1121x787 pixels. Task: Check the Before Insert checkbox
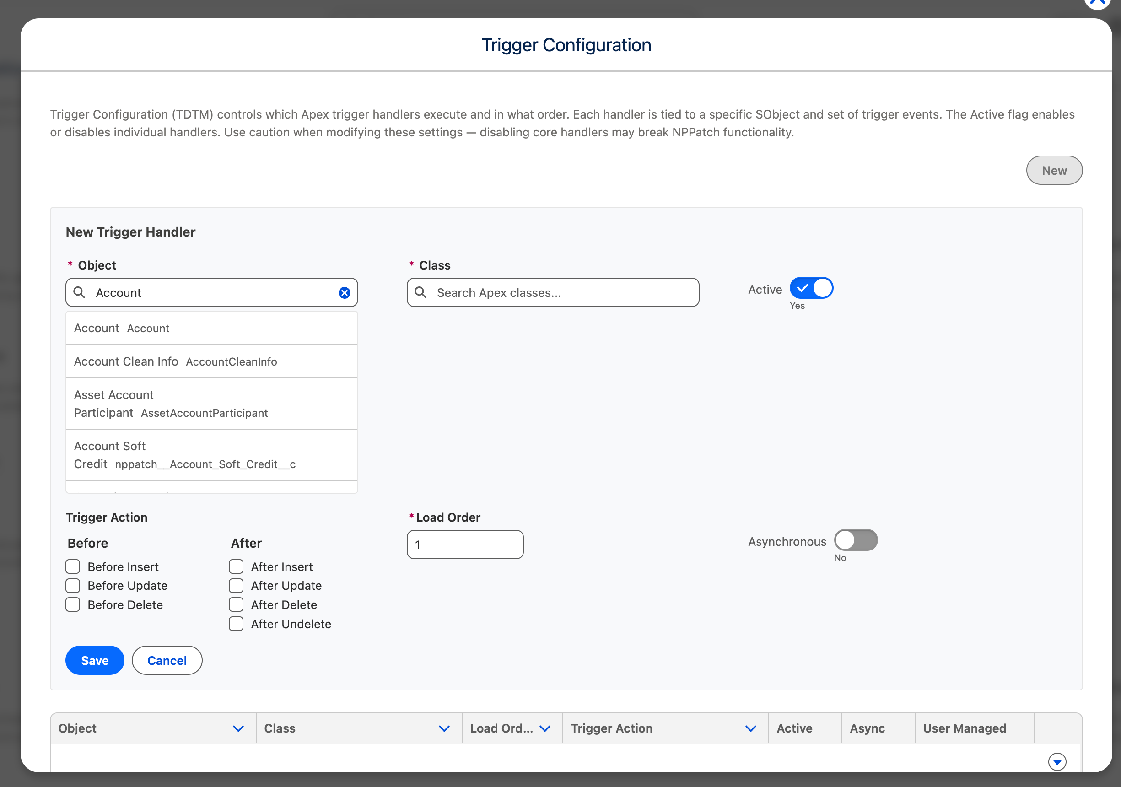pos(73,566)
